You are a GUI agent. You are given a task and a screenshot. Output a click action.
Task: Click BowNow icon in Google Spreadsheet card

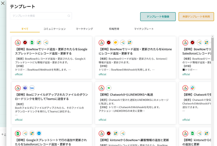(18, 43)
